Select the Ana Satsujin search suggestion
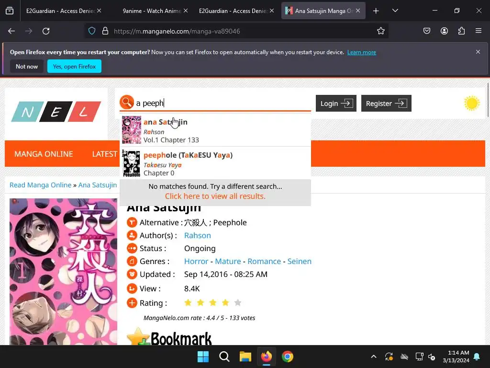This screenshot has width=490, height=368. (215, 130)
